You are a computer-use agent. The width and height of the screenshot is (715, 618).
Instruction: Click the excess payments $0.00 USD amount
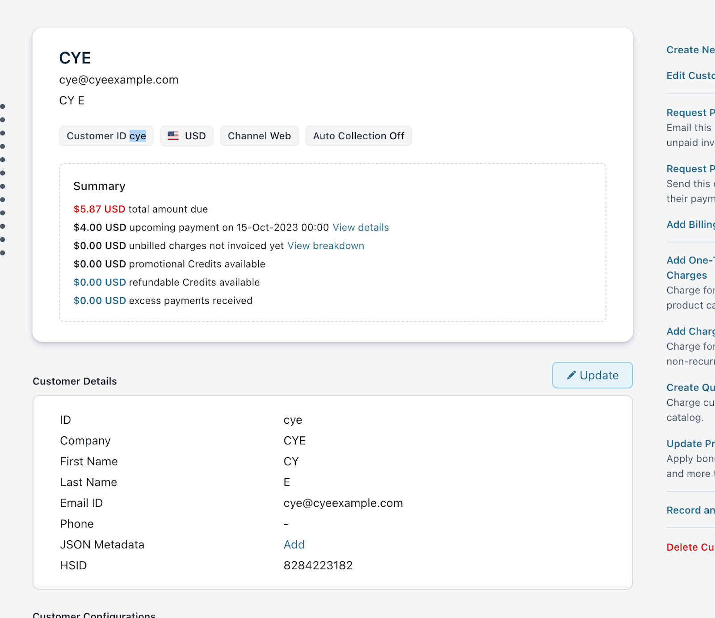tap(100, 301)
